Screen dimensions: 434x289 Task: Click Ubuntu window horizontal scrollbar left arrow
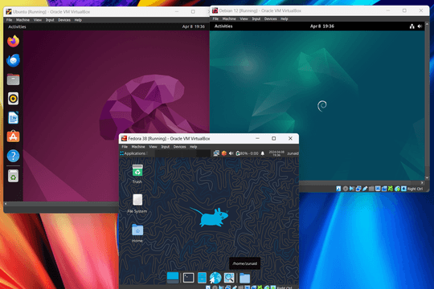[x=6, y=204]
